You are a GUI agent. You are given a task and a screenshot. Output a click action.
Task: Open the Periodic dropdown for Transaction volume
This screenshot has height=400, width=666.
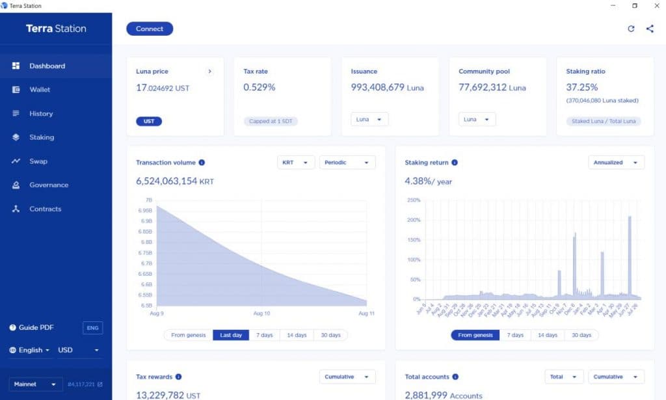(347, 162)
